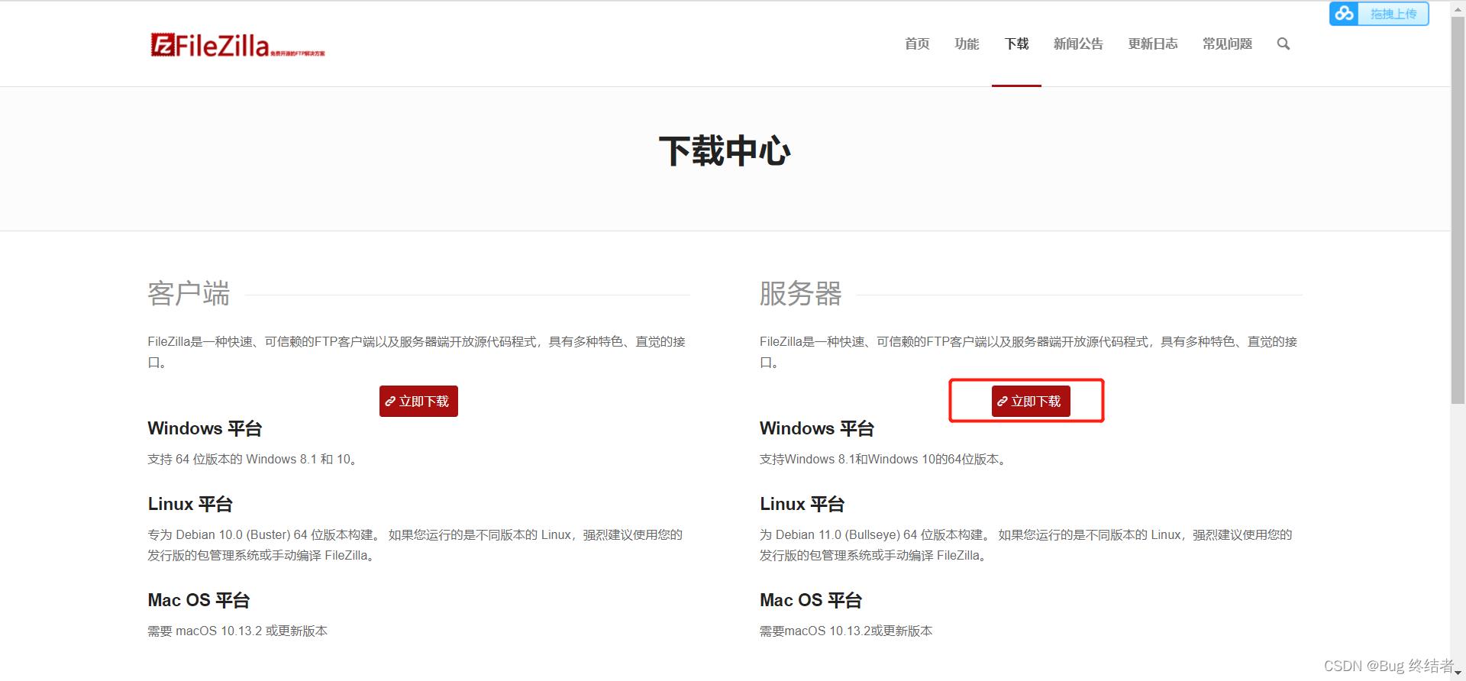Viewport: 1466px width, 681px height.
Task: Click text 需要 macOS 10.13.2 或更新版本 under 客户端
Action: 237,631
